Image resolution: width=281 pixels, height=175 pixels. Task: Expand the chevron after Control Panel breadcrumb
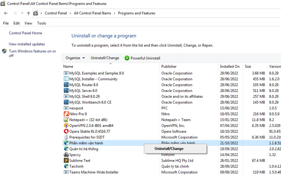pos(70,13)
